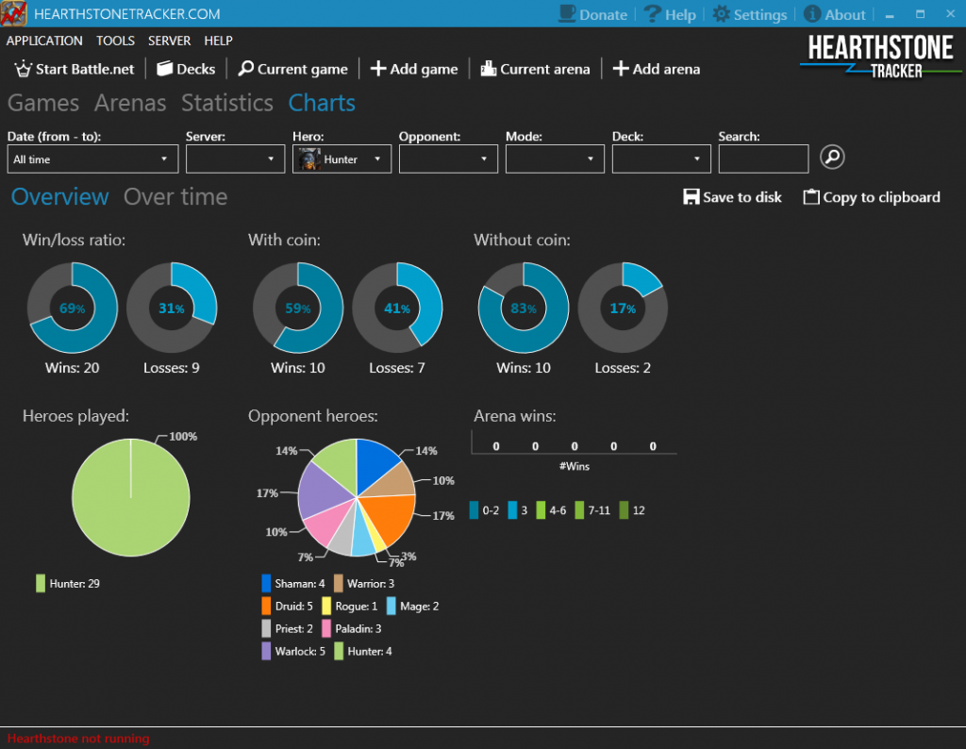Switch to the Statistics tab
Viewport: 966px width, 749px height.
pyautogui.click(x=226, y=103)
